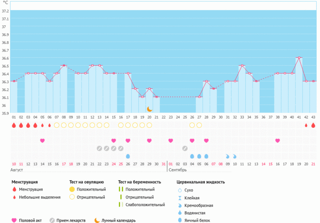The width and height of the screenshot is (320, 223).
Task: Click the grey medication icon on cycle day 26
Action: click(185, 148)
